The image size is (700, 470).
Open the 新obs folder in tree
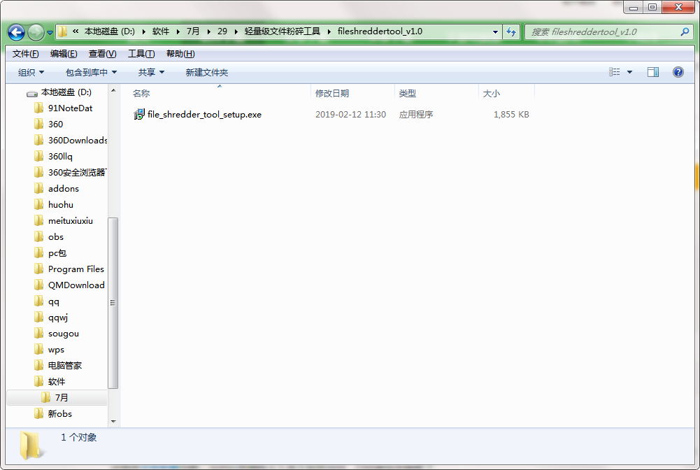click(x=60, y=414)
